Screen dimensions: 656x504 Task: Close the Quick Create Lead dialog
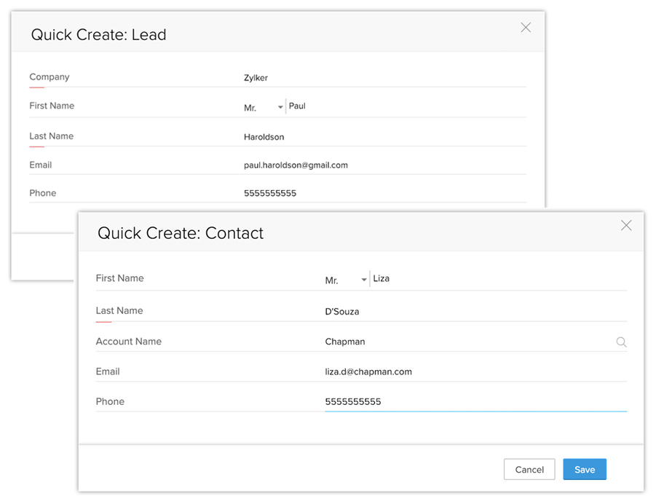tap(526, 28)
